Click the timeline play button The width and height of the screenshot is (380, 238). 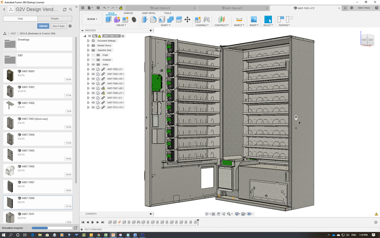click(93, 222)
